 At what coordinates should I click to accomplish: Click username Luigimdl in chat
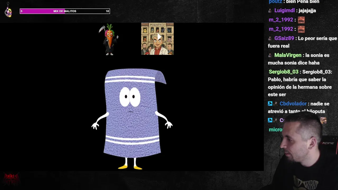[x=284, y=11]
